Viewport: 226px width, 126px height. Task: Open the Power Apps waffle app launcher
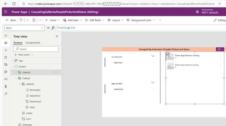pyautogui.click(x=6, y=12)
